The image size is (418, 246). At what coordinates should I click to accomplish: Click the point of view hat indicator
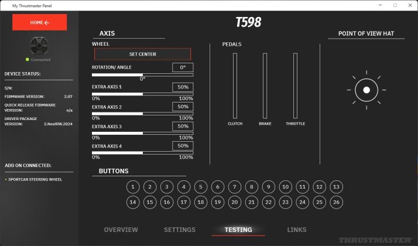point(366,90)
